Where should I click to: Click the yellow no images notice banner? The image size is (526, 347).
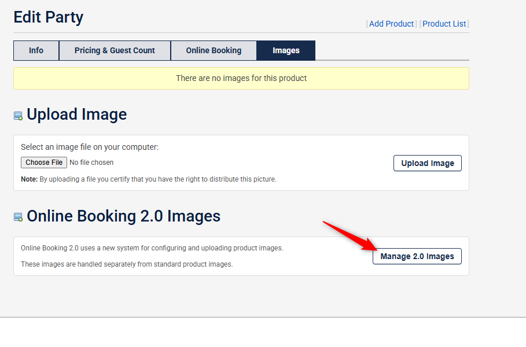click(x=241, y=78)
